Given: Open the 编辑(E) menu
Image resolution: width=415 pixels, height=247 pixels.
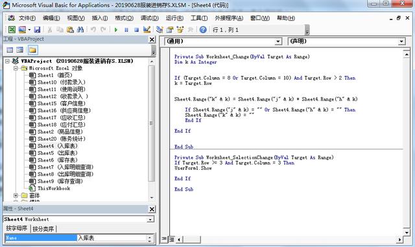Looking at the screenshot, I should [x=51, y=18].
